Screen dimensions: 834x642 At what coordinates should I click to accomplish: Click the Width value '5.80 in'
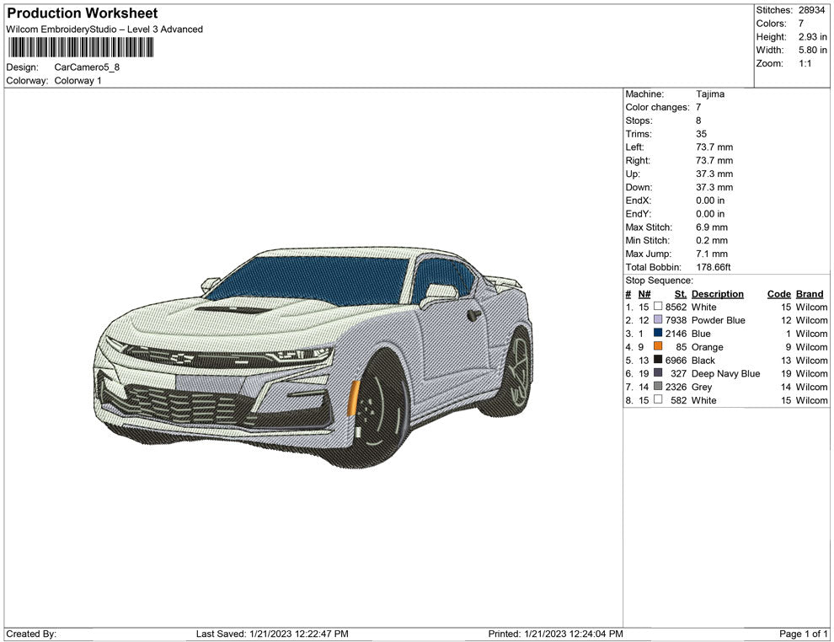pos(812,50)
